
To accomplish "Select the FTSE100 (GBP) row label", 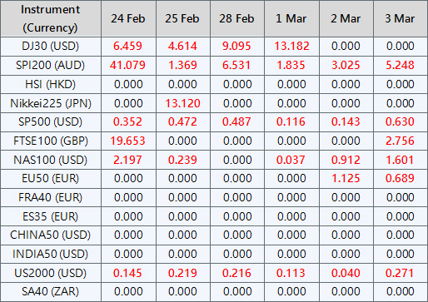I will pos(51,141).
